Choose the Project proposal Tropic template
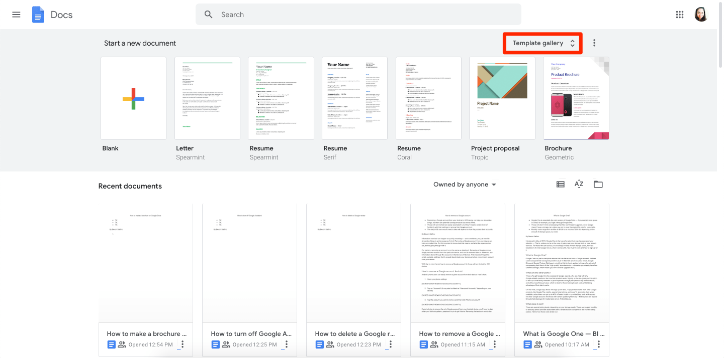This screenshot has width=724, height=358. pyautogui.click(x=502, y=98)
